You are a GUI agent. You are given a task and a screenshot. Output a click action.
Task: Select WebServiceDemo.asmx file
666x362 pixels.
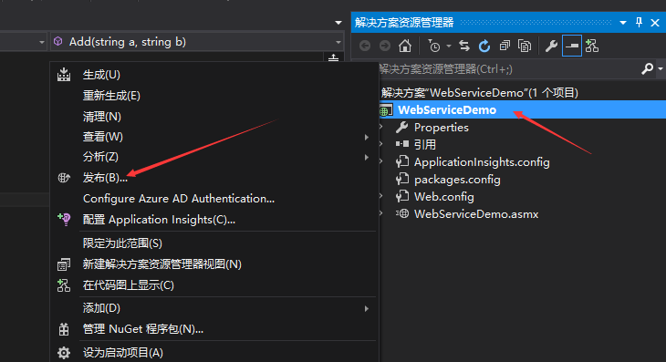(x=476, y=214)
